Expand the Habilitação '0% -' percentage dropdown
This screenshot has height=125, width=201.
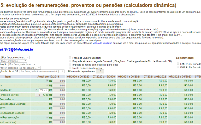coord(44,90)
